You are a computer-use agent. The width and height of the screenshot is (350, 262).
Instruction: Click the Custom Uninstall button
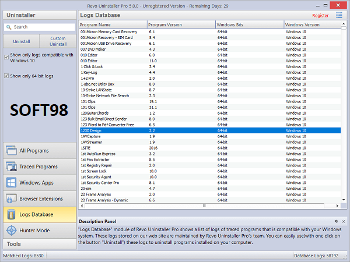58,41
